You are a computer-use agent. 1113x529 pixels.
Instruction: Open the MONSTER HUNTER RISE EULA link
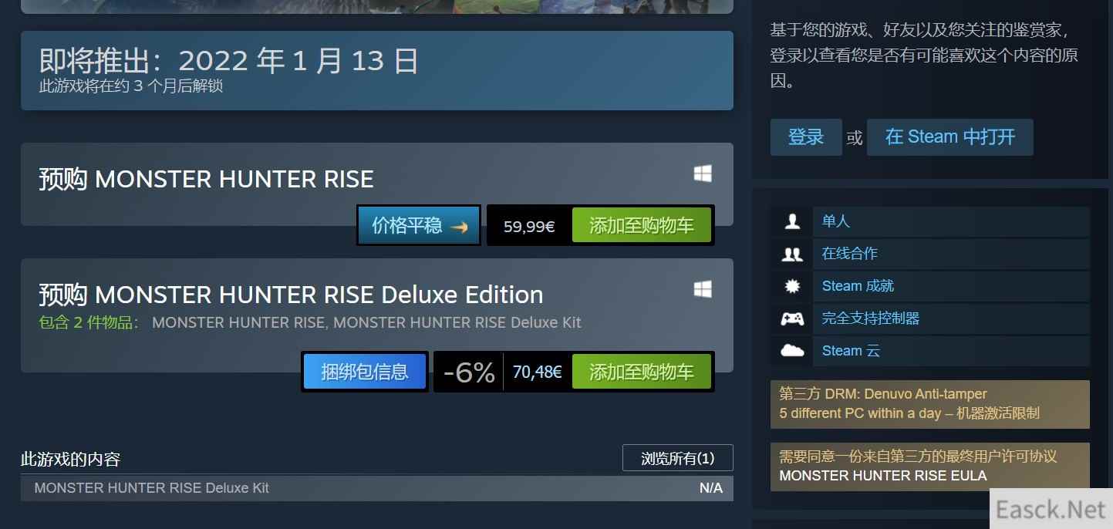tap(883, 476)
